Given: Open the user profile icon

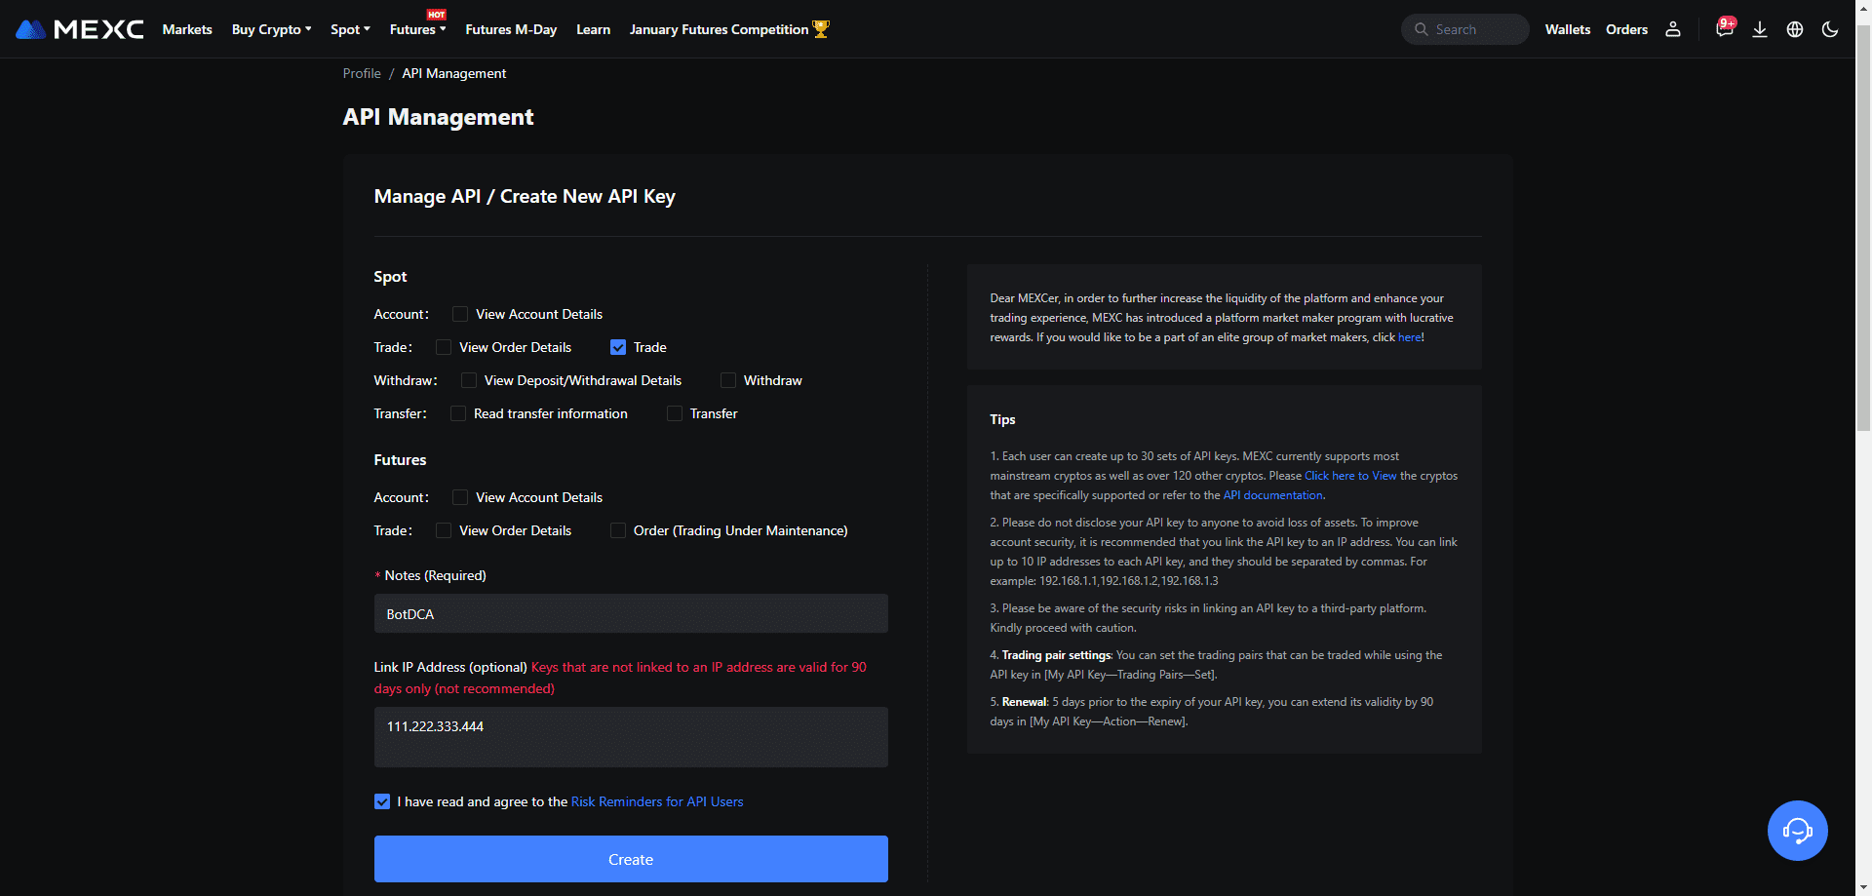Looking at the screenshot, I should [x=1673, y=29].
